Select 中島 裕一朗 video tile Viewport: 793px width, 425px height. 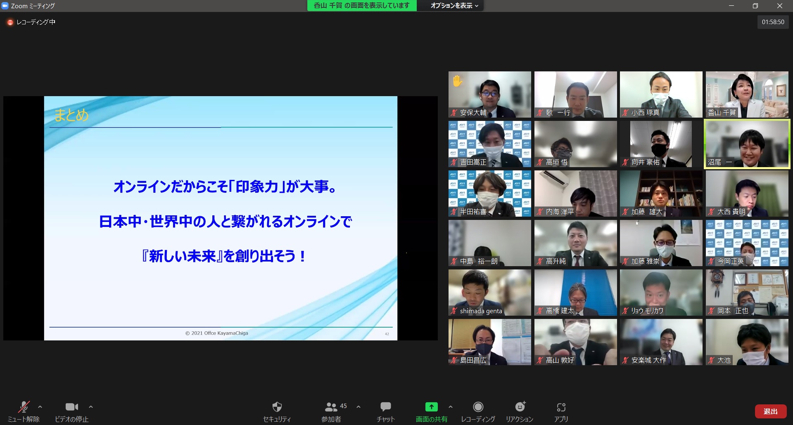point(490,243)
